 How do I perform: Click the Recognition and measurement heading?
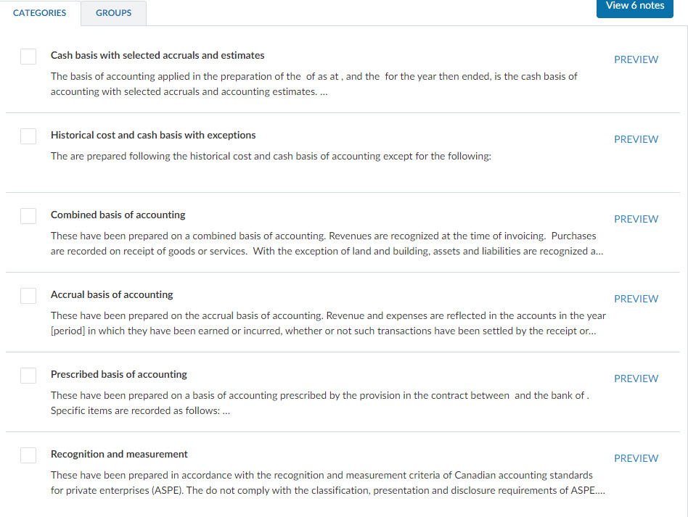click(119, 455)
